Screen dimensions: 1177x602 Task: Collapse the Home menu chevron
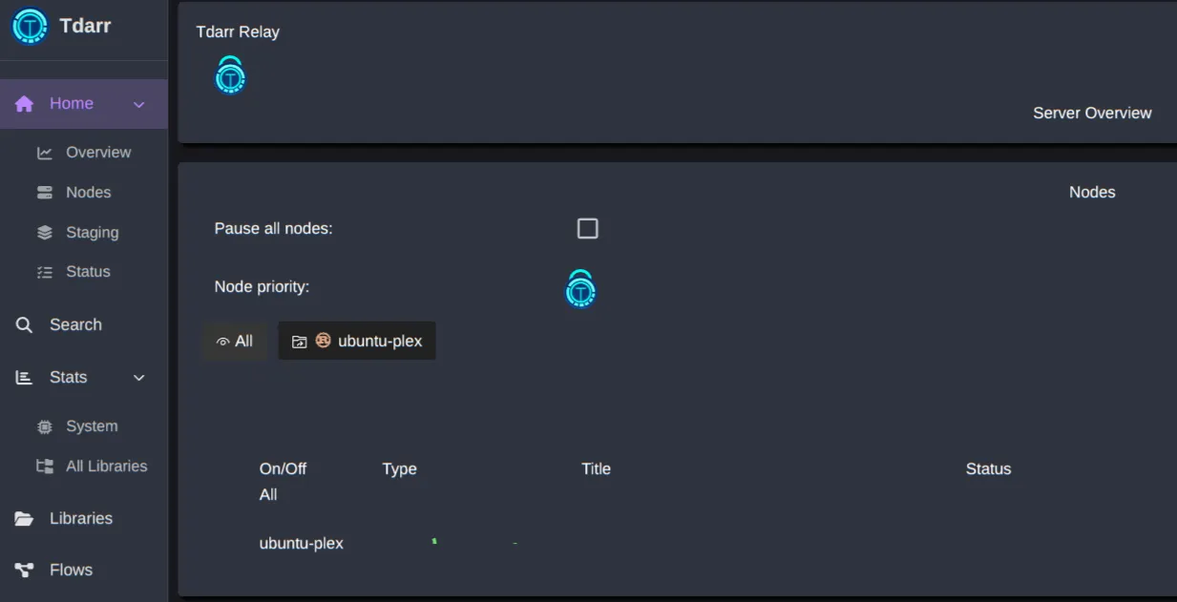pyautogui.click(x=139, y=104)
